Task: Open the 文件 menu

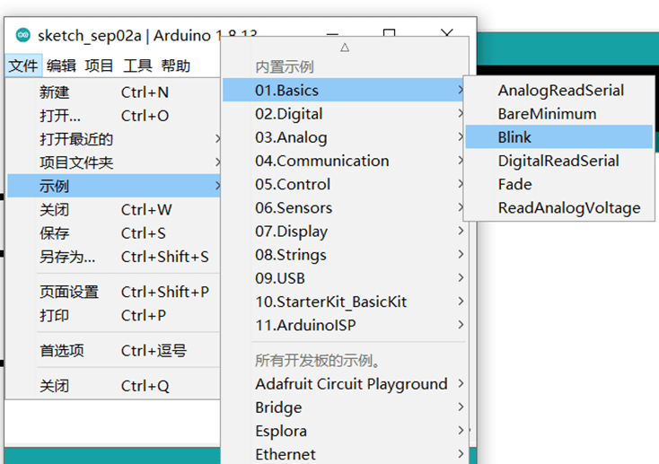Action: click(x=23, y=66)
